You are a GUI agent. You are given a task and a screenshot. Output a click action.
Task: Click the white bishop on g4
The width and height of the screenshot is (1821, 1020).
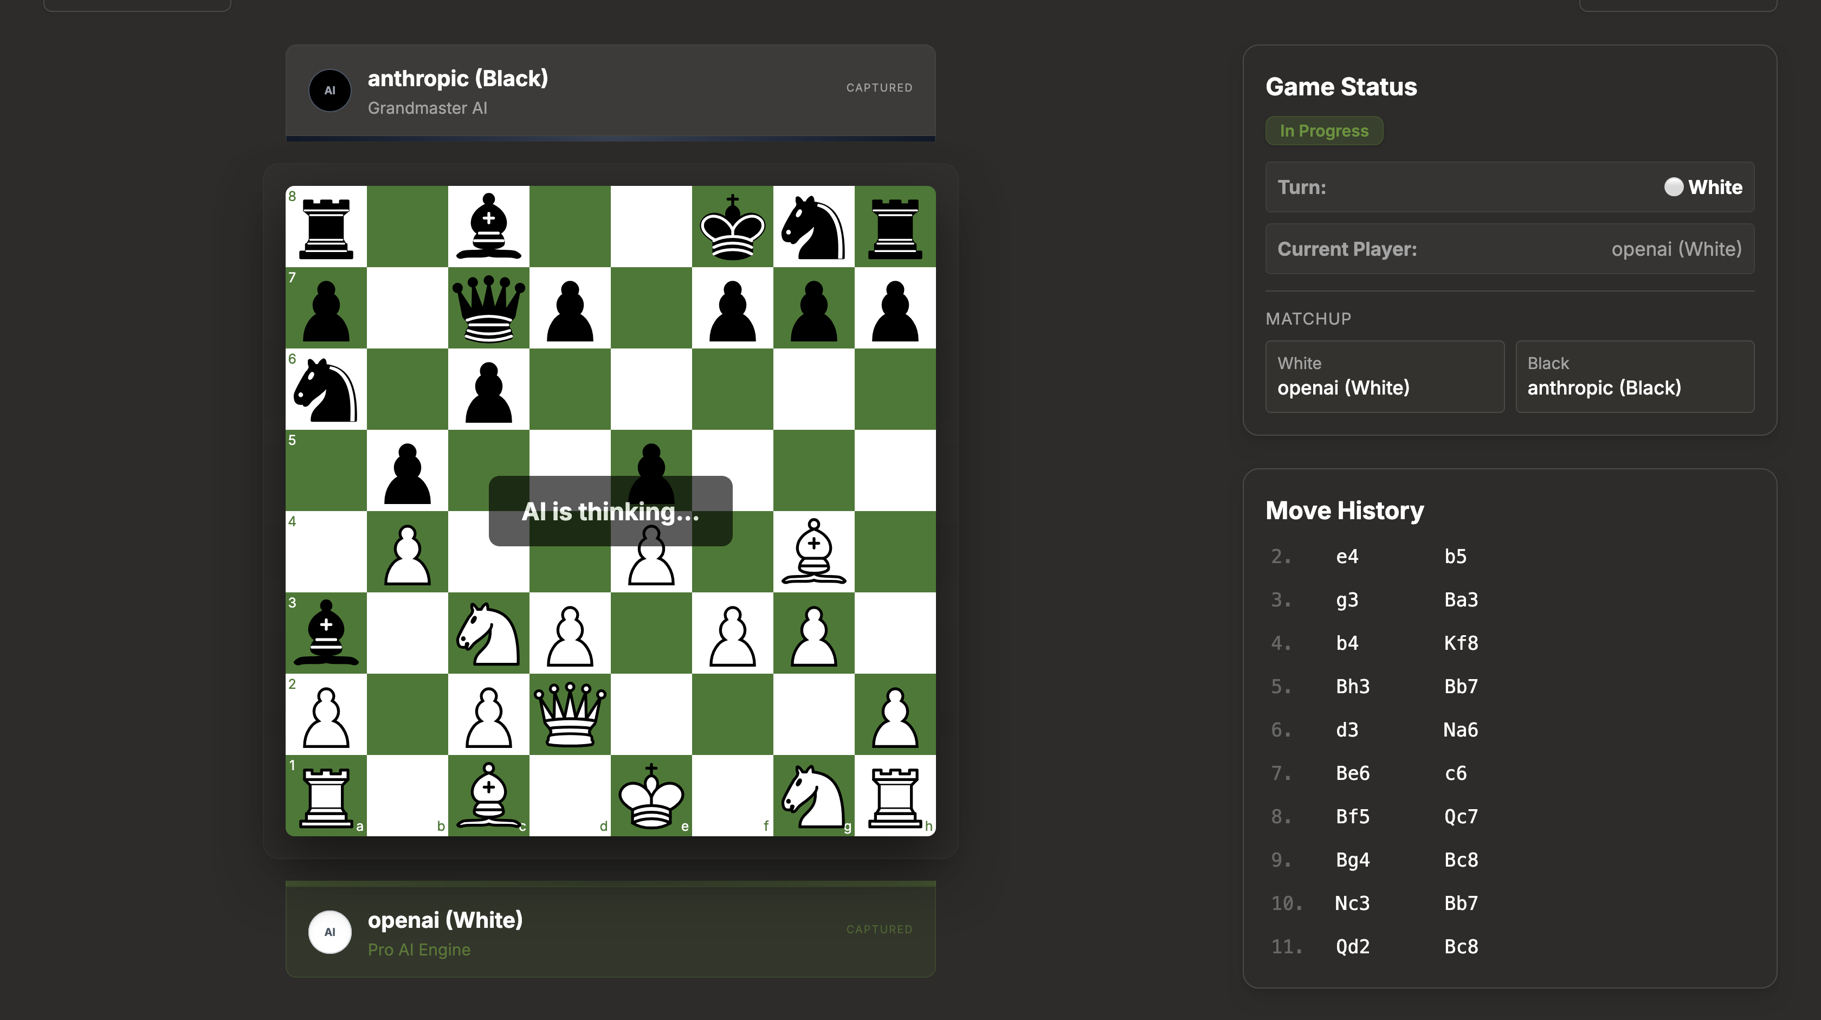point(813,552)
